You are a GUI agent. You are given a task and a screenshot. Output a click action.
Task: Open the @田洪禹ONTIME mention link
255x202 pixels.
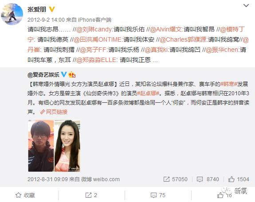pos(98,40)
